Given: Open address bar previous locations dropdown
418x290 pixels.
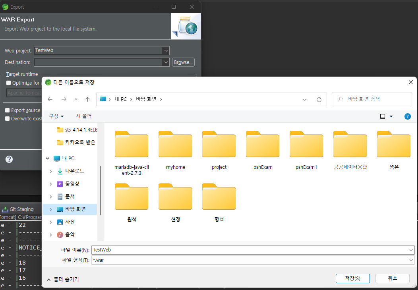Looking at the screenshot, I should coord(304,100).
